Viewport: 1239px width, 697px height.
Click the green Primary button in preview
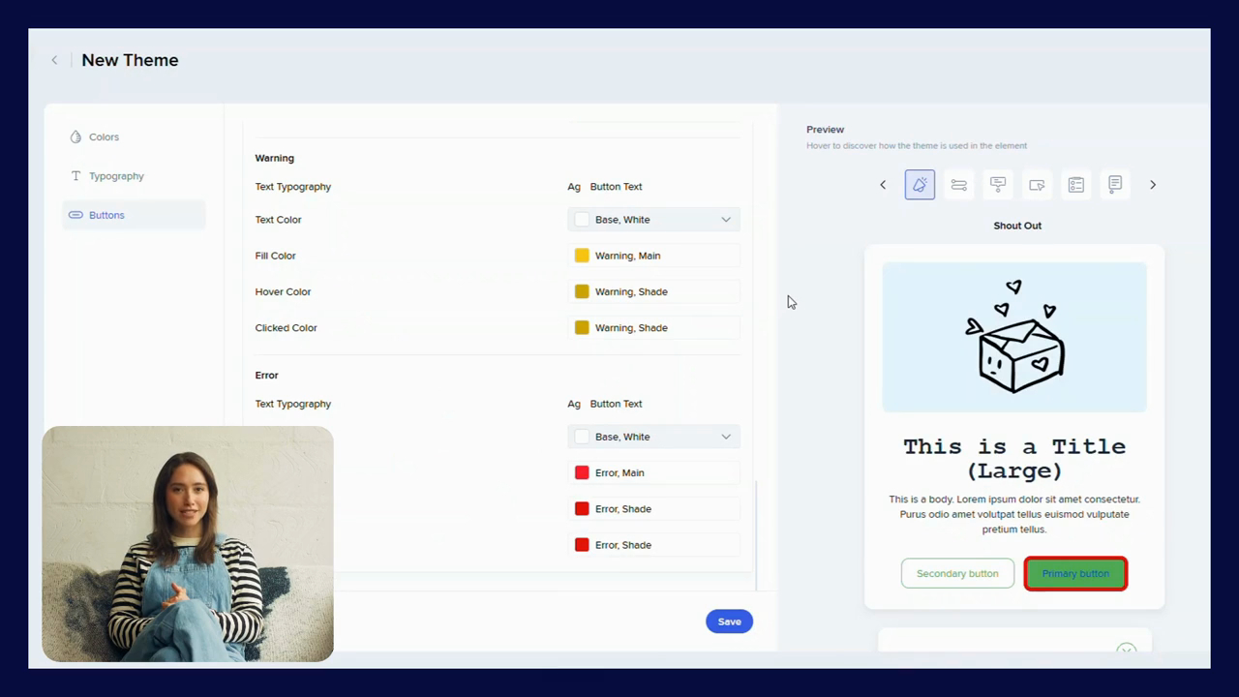click(1075, 573)
